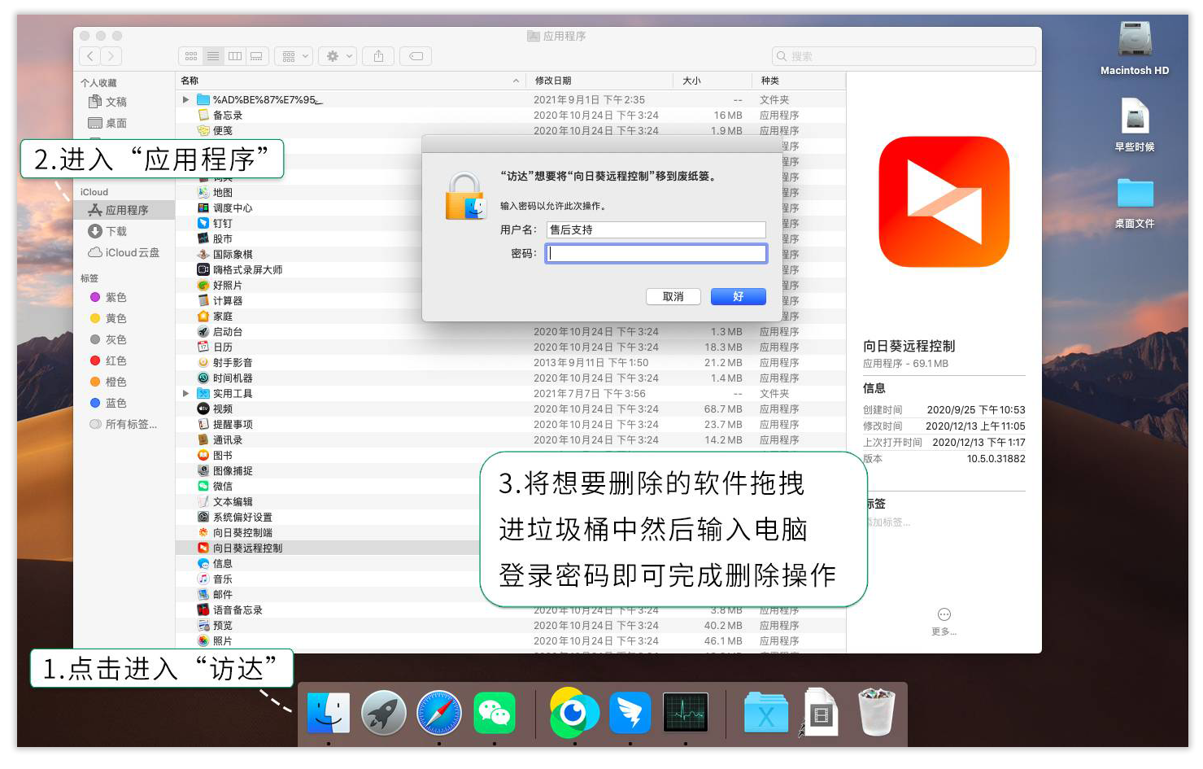Click the Finder 搜索 search field

(904, 56)
